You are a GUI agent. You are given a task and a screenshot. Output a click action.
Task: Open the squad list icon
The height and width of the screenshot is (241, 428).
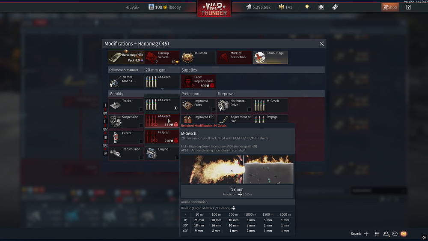pyautogui.click(x=377, y=234)
